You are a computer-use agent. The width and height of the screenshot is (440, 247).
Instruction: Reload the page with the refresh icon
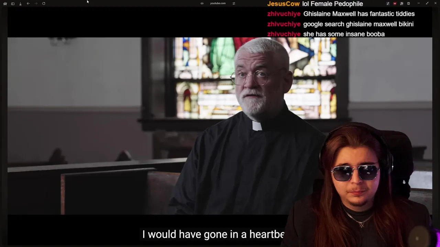pos(44,3)
